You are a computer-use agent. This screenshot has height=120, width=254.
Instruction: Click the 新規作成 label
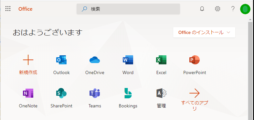pyautogui.click(x=28, y=72)
